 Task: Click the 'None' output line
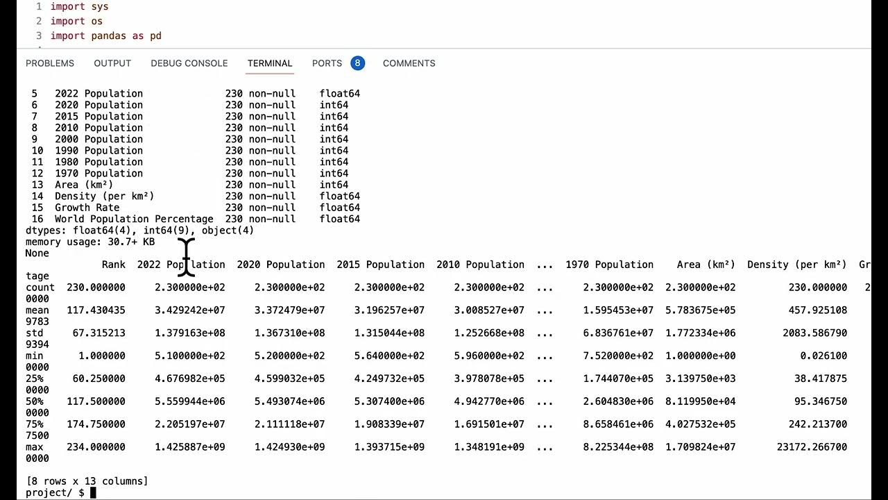tap(37, 253)
